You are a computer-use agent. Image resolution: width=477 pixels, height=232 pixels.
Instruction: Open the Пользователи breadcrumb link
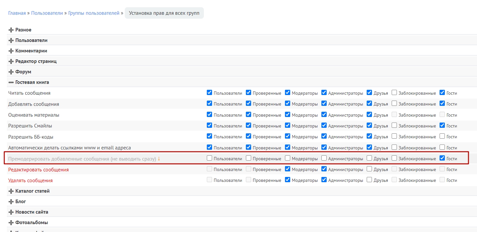[47, 13]
